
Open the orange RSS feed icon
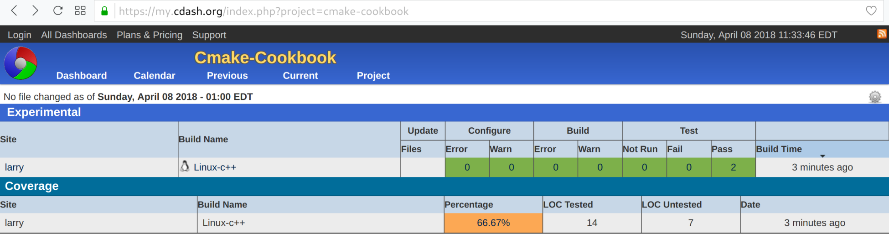[882, 34]
